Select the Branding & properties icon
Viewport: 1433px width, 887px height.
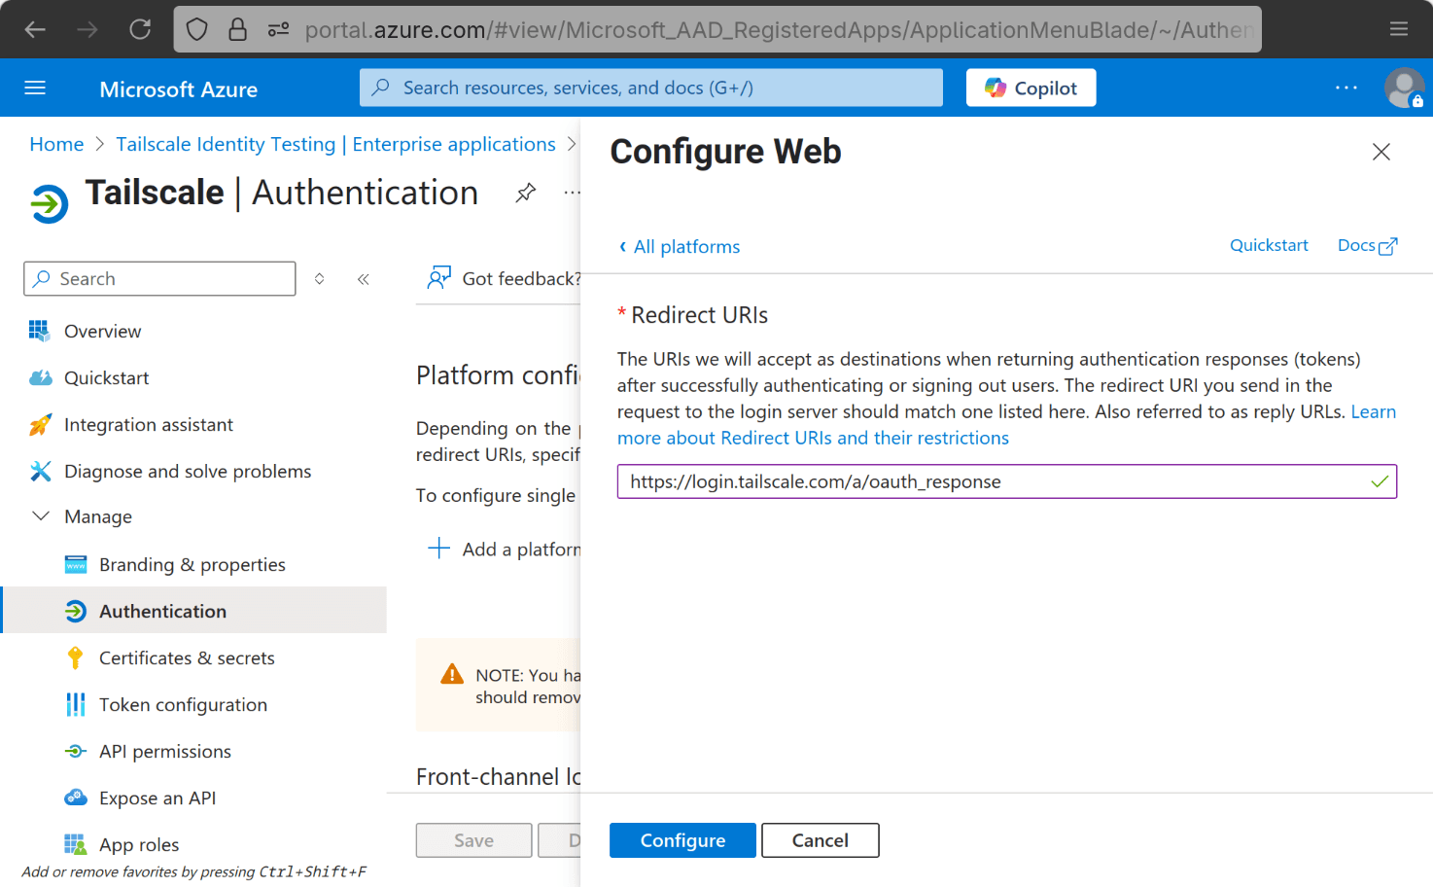(77, 564)
